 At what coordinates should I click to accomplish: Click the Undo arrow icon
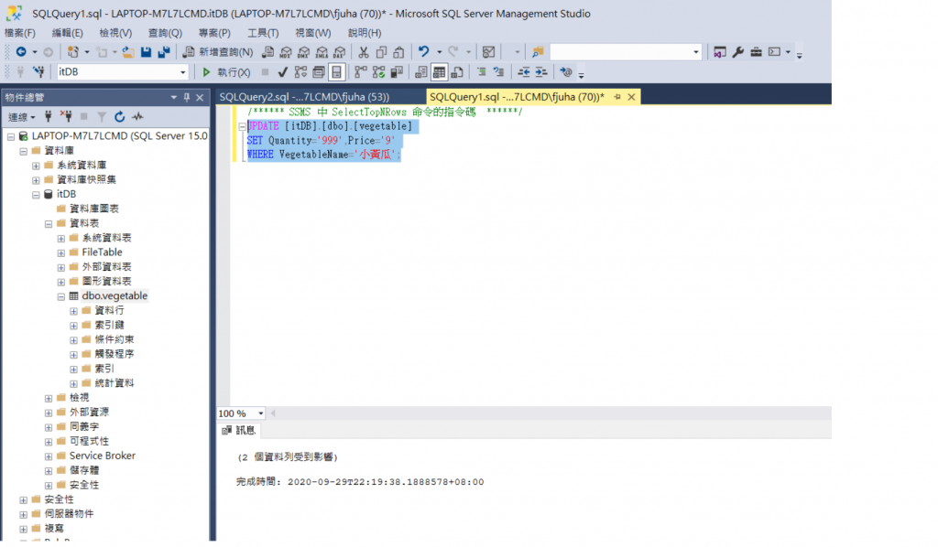pos(423,52)
